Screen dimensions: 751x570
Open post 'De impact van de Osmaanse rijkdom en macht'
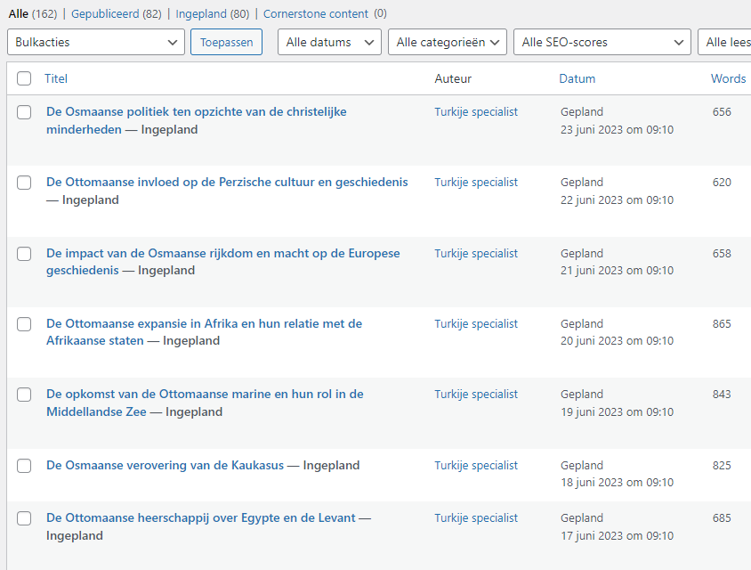223,262
